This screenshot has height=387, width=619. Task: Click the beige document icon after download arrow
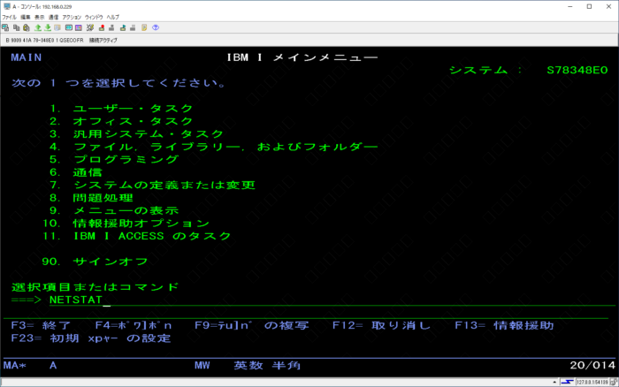pos(57,27)
